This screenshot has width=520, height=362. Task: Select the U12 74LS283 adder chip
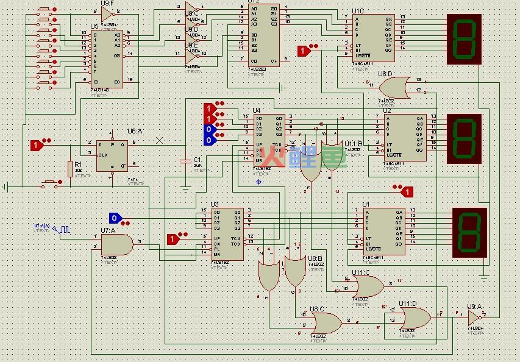pyautogui.click(x=264, y=35)
